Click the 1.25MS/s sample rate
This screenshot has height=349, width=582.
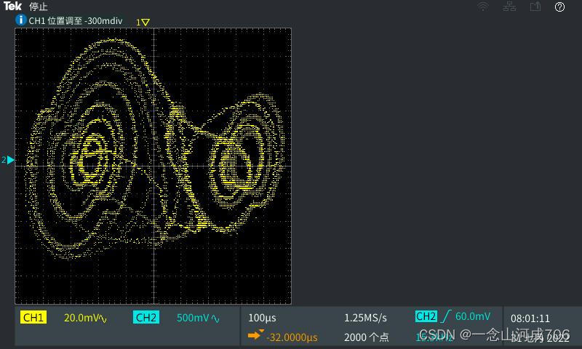coord(366,318)
